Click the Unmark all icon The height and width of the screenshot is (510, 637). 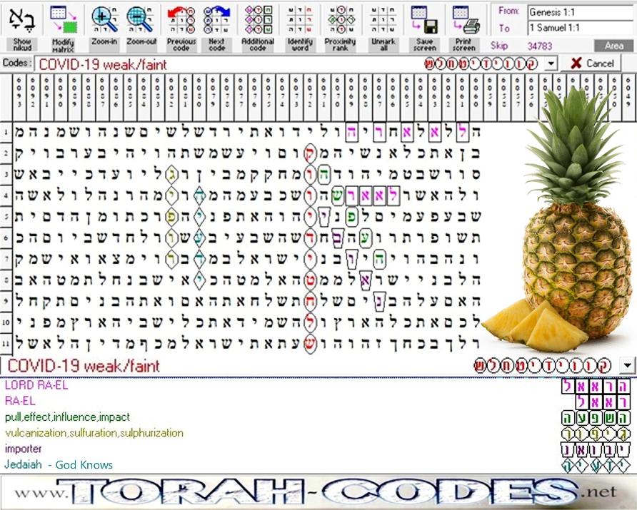pyautogui.click(x=383, y=19)
